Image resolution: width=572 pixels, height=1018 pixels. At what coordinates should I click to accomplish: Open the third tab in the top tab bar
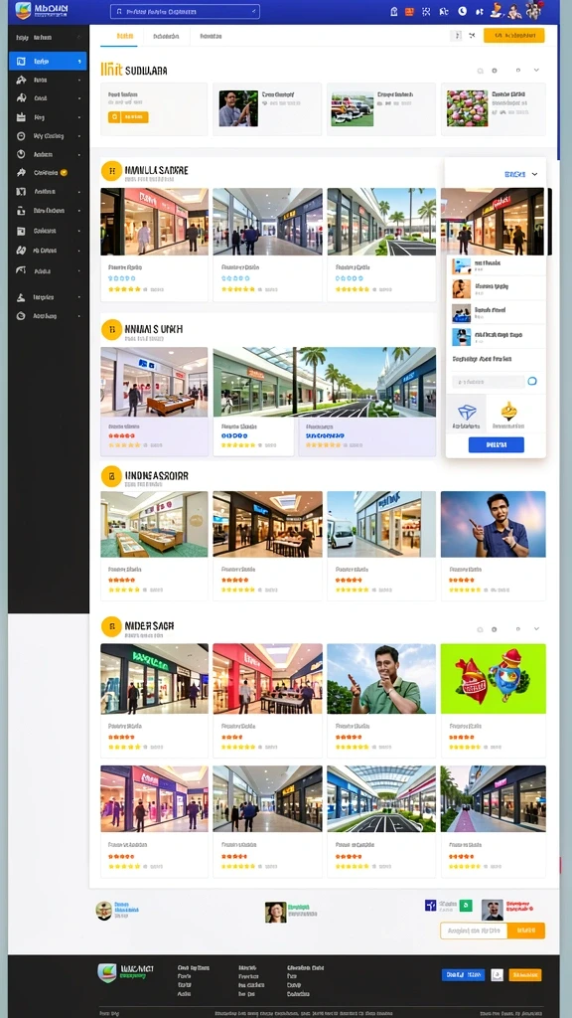point(211,37)
